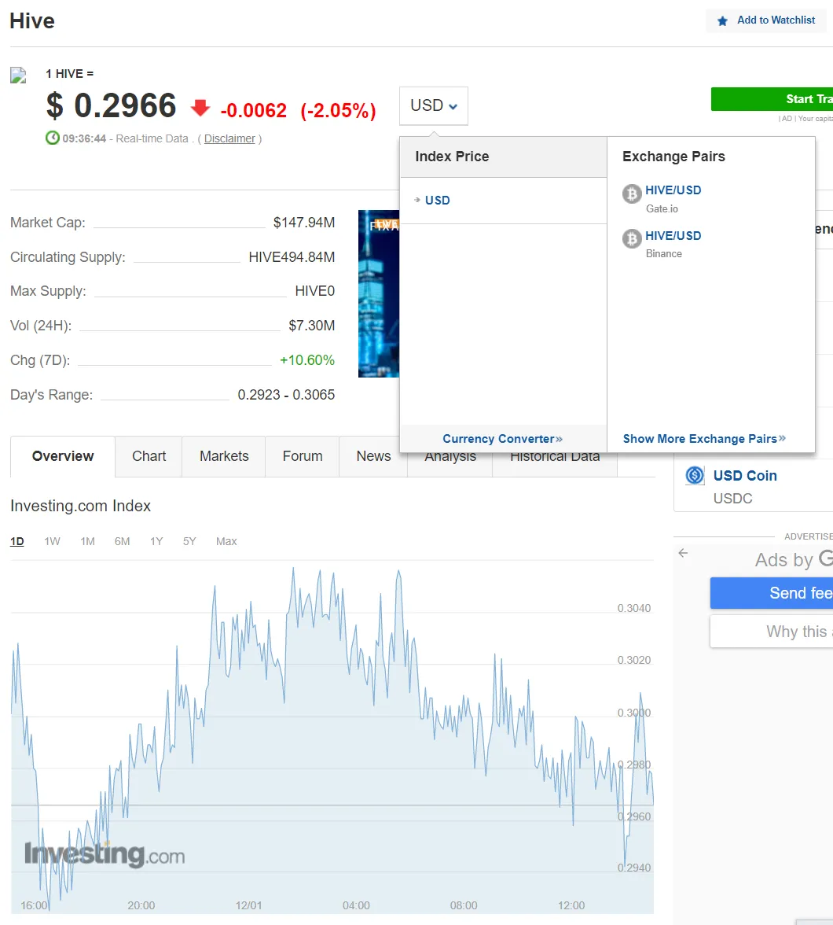Open the USD currency dropdown
The height and width of the screenshot is (925, 833).
[x=434, y=105]
